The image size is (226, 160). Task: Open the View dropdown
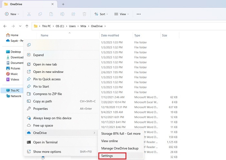point(121,14)
